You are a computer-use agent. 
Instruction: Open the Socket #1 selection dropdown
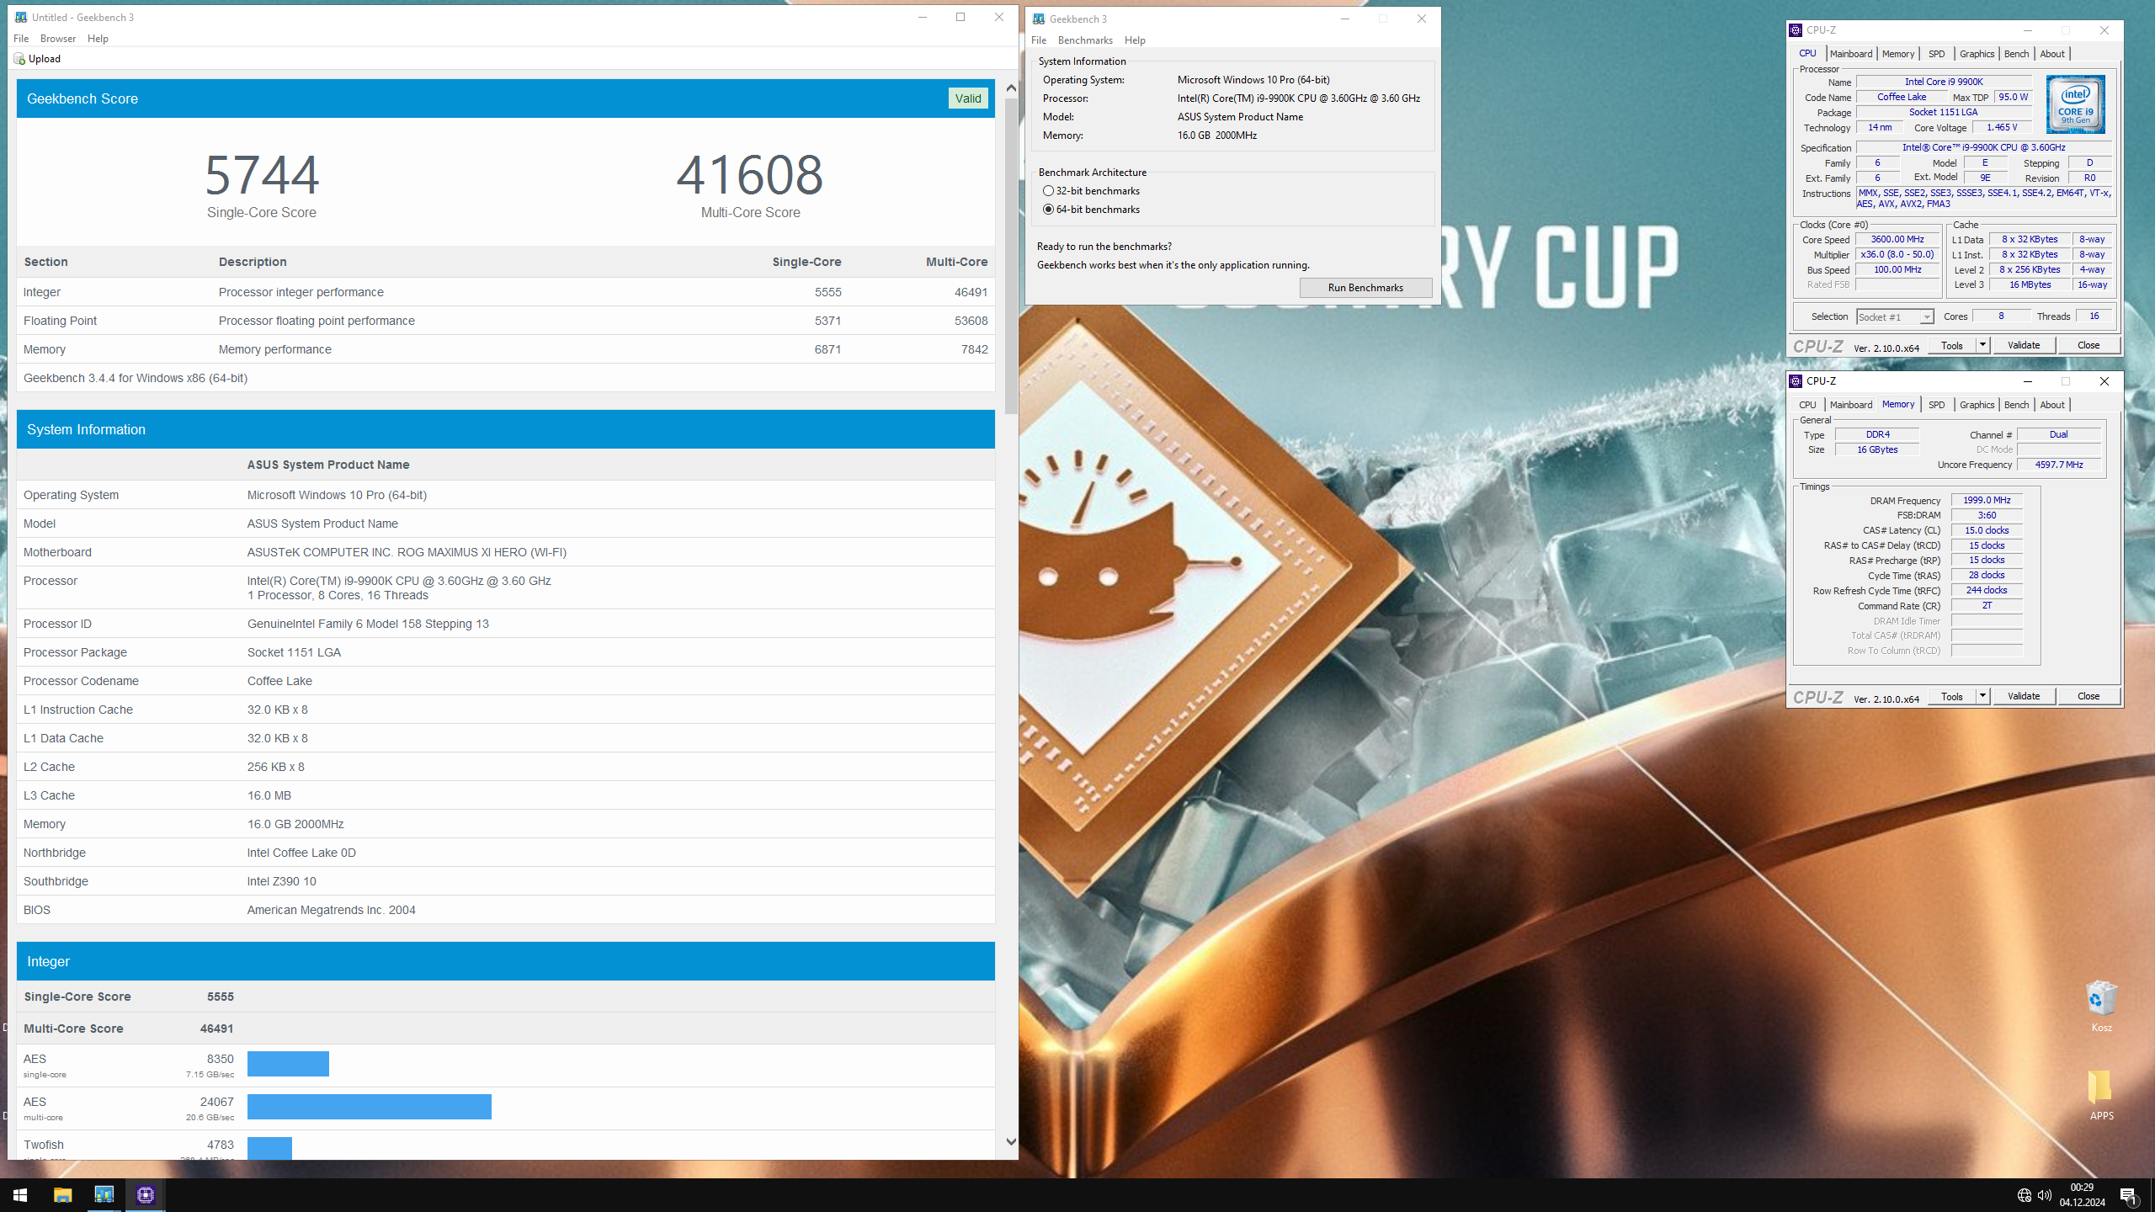pos(1895,317)
